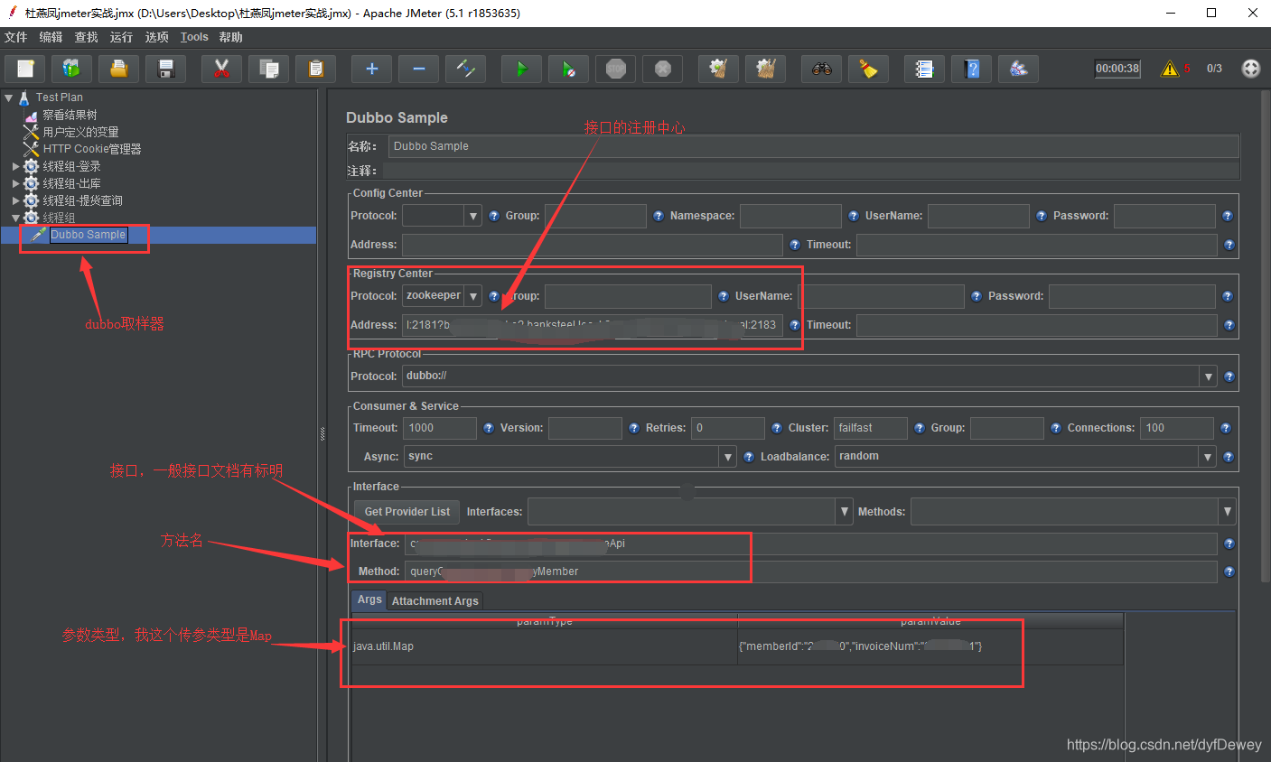
Task: Save the test plan with disk icon
Action: pos(166,69)
